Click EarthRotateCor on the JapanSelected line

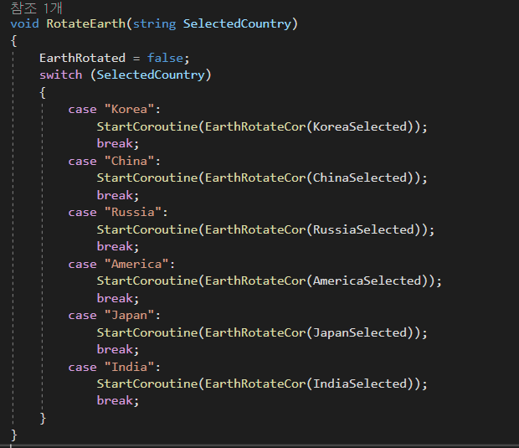(x=255, y=332)
